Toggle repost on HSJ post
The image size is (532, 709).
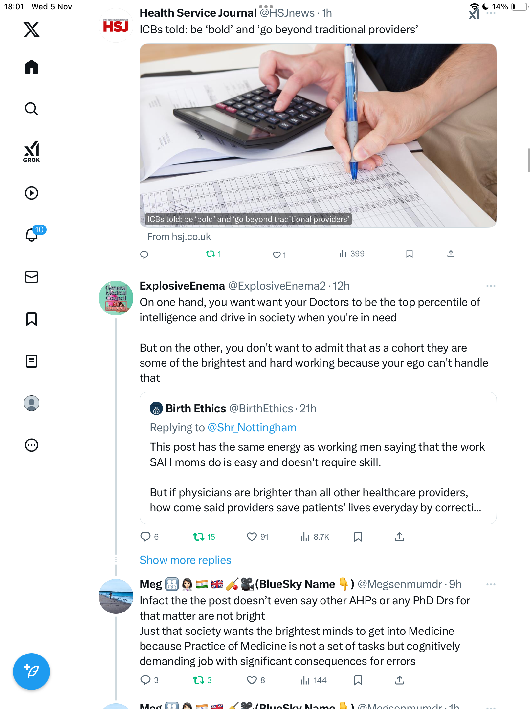211,254
